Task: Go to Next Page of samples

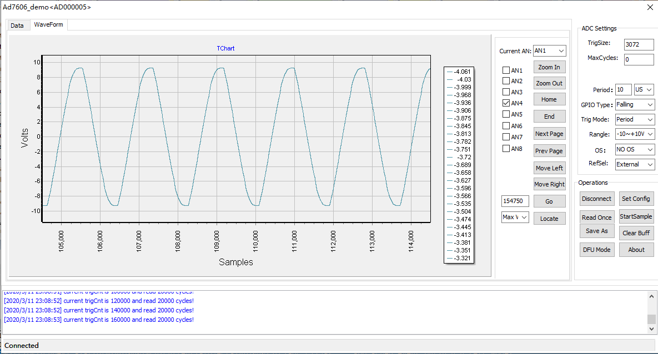Action: (x=549, y=134)
